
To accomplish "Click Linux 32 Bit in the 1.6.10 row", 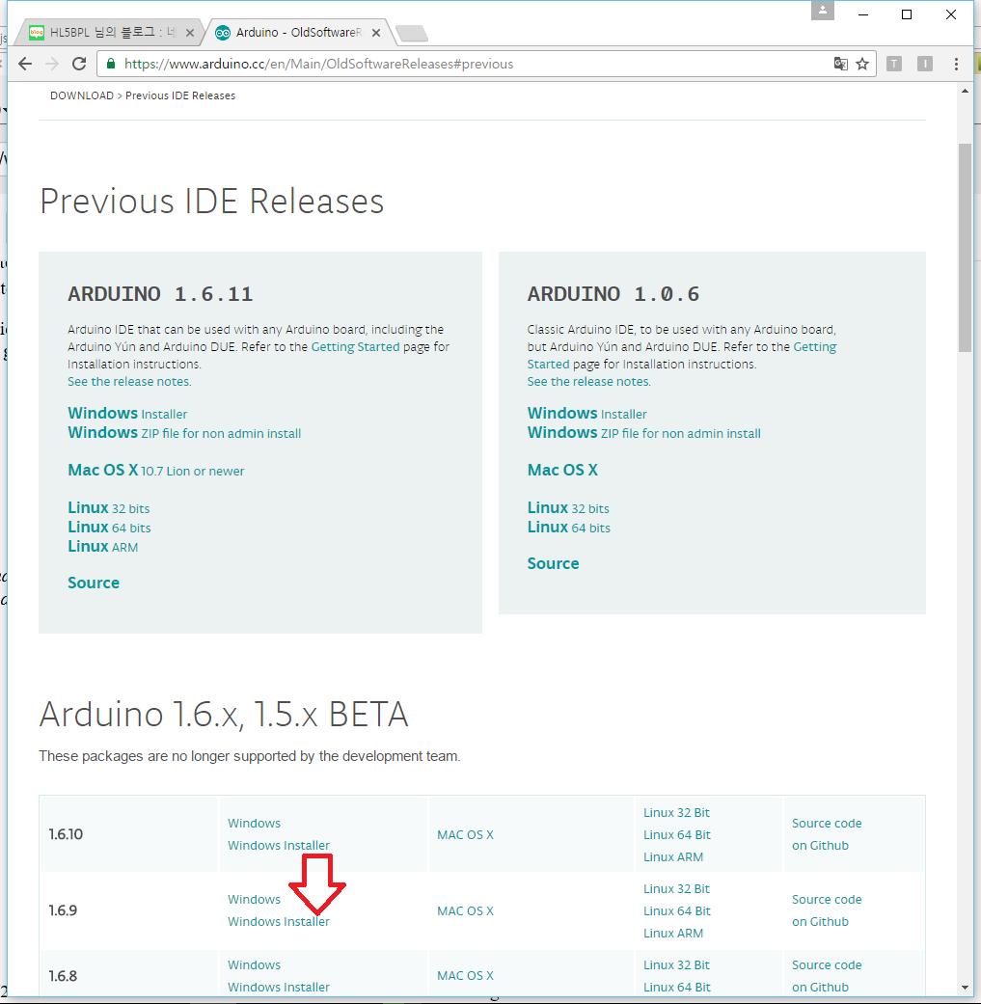I will coord(676,812).
